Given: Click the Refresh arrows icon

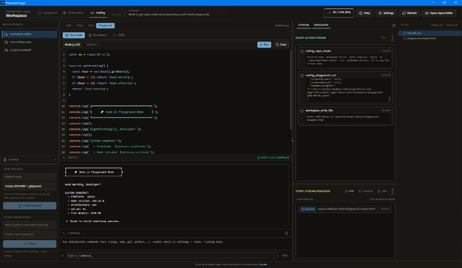Looking at the screenshot, I should coord(404,13).
